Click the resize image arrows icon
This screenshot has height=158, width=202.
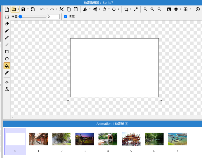[x=136, y=9]
